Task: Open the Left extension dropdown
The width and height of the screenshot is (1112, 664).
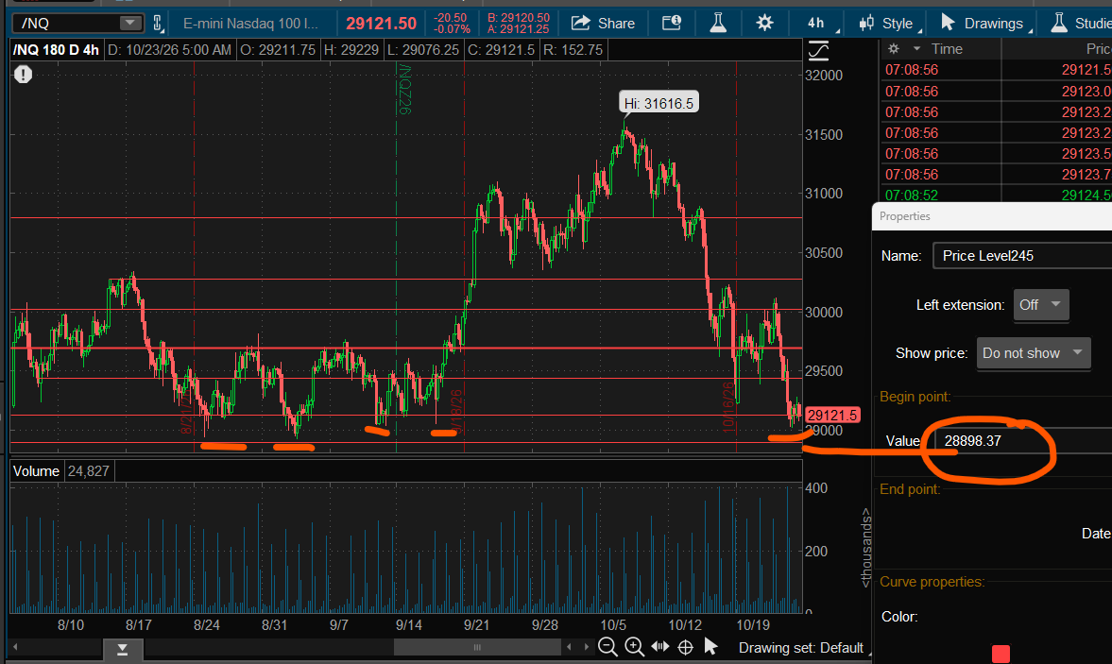Action: [1040, 305]
